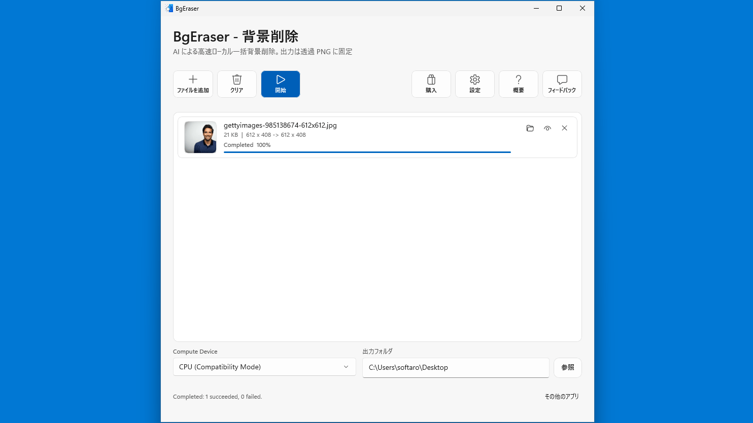
Task: Select the portrait thumbnail of gettyimages file
Action: [200, 137]
